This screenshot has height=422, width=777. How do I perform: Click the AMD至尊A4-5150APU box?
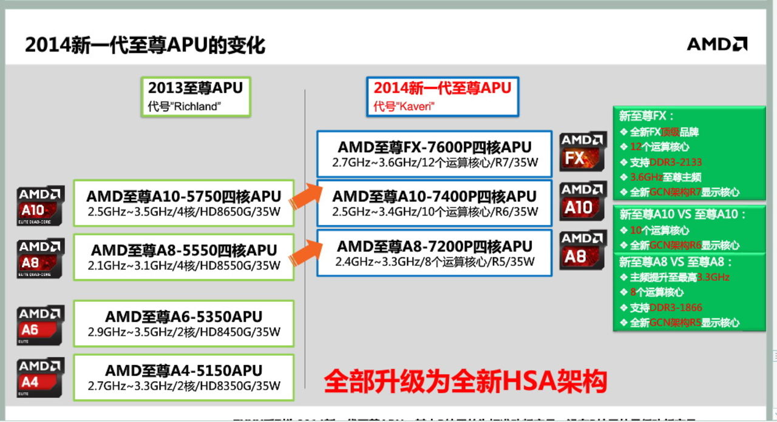pyautogui.click(x=183, y=378)
